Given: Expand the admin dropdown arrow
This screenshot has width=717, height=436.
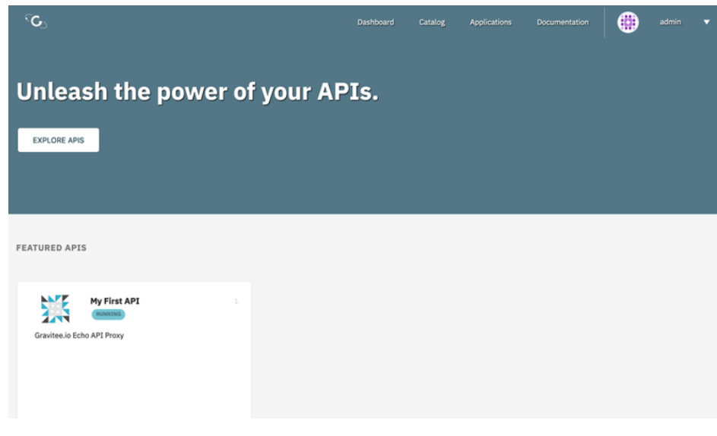Looking at the screenshot, I should 706,23.
